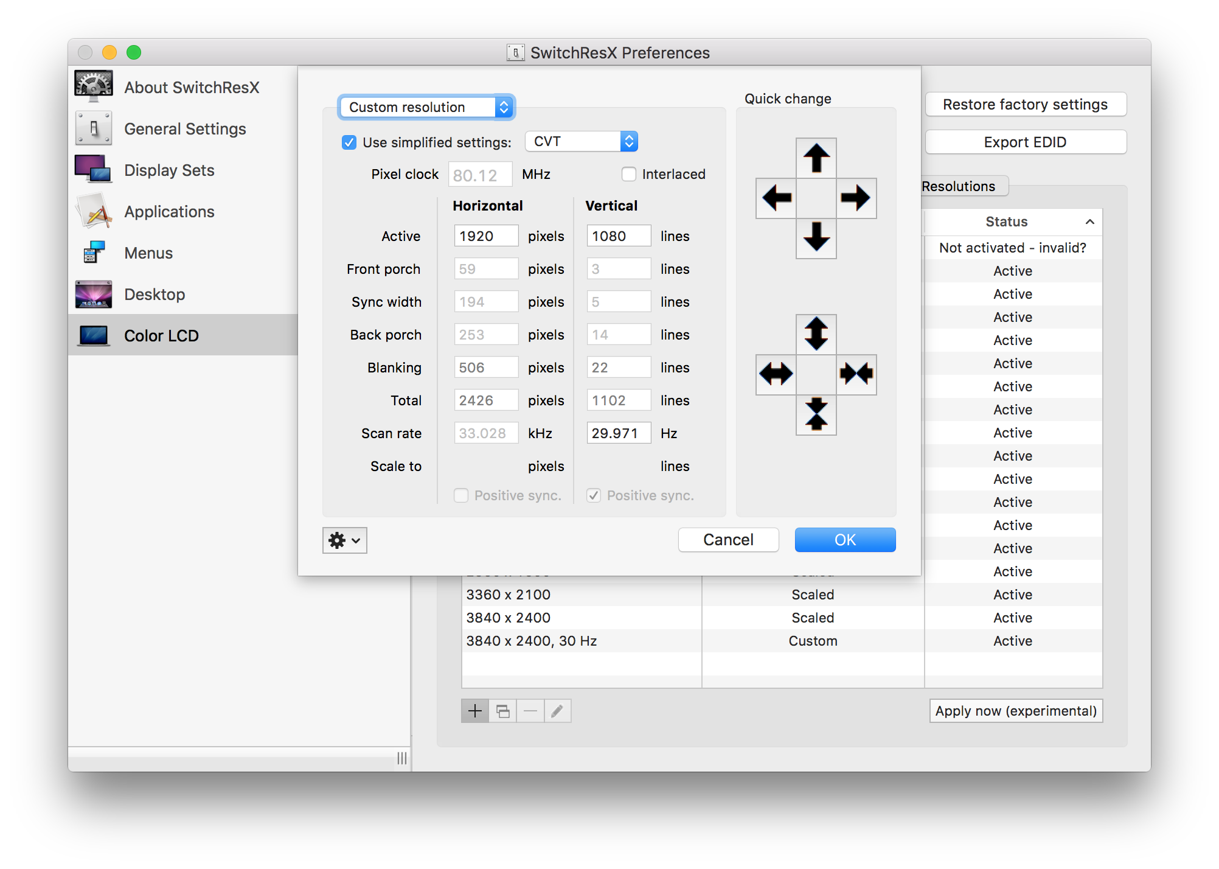Click the move-down arrow in Quick change
The image size is (1219, 869).
tap(816, 237)
